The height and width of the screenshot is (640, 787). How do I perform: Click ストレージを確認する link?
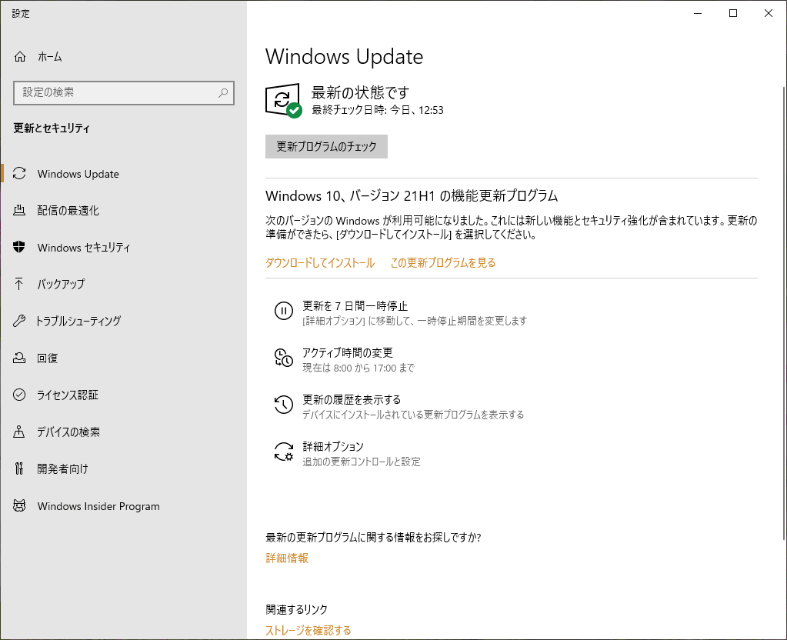tap(308, 631)
